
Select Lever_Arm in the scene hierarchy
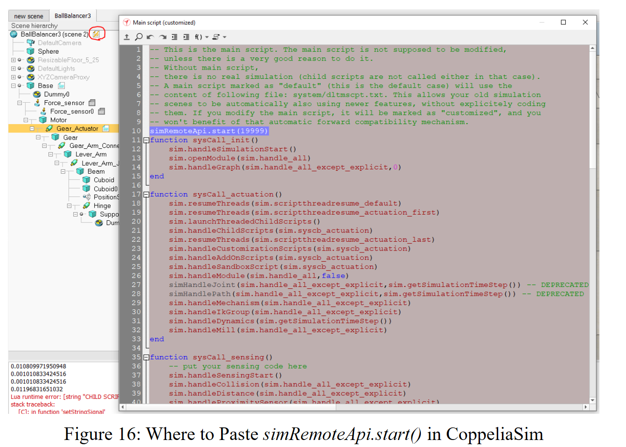click(x=91, y=154)
